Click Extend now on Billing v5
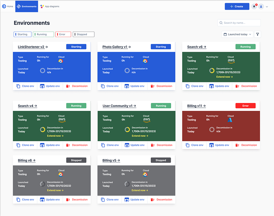 point(140,190)
